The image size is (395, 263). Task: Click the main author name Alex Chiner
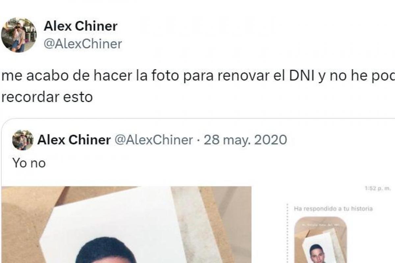tap(80, 26)
